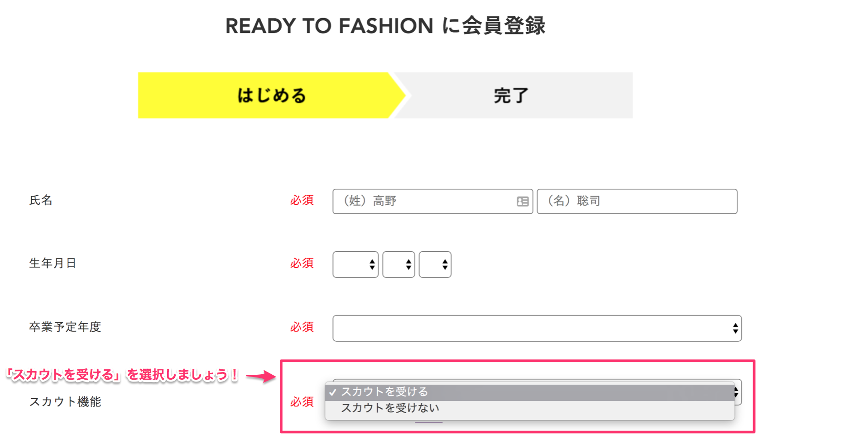Open the birth year dropdown
Viewport: 854px width, 443px height.
tap(355, 264)
